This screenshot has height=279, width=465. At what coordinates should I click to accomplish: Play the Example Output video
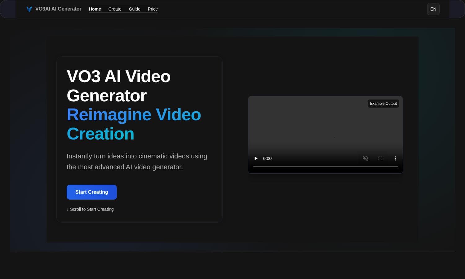click(256, 158)
